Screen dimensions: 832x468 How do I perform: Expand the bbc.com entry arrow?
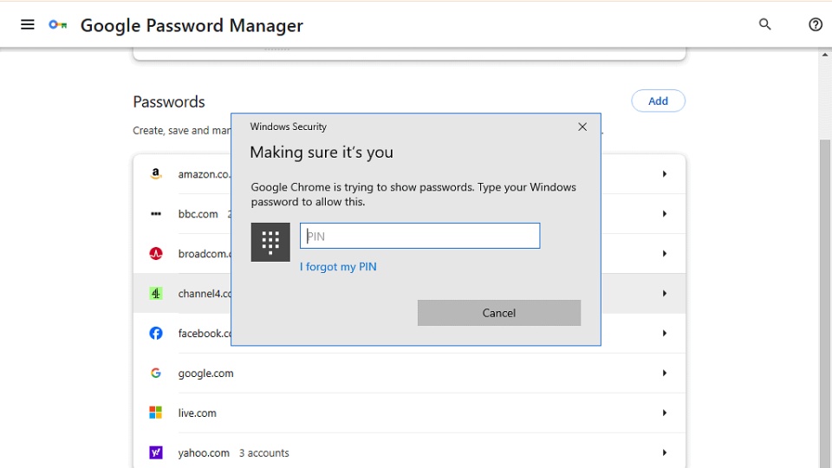pyautogui.click(x=665, y=214)
